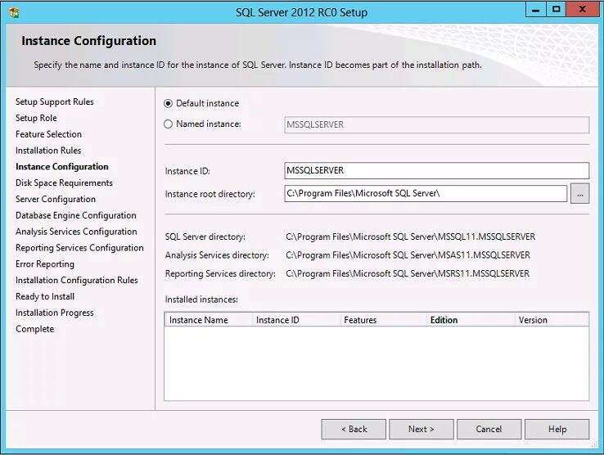
Task: Go to Analysis Services Configuration step
Action: point(76,232)
